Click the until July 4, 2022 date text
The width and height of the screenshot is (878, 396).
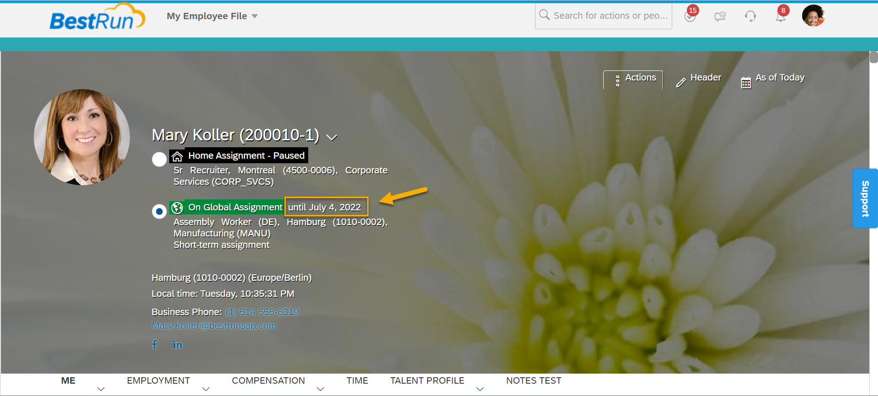(x=324, y=208)
